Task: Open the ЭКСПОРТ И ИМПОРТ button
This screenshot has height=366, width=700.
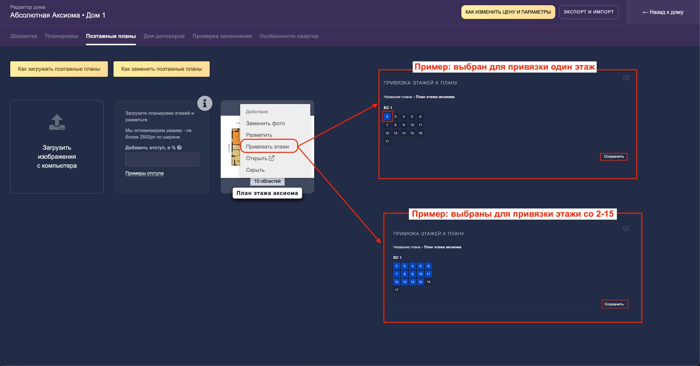Action: point(588,12)
